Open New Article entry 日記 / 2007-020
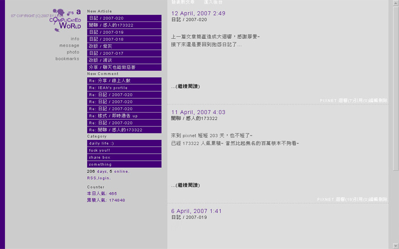 (124, 18)
